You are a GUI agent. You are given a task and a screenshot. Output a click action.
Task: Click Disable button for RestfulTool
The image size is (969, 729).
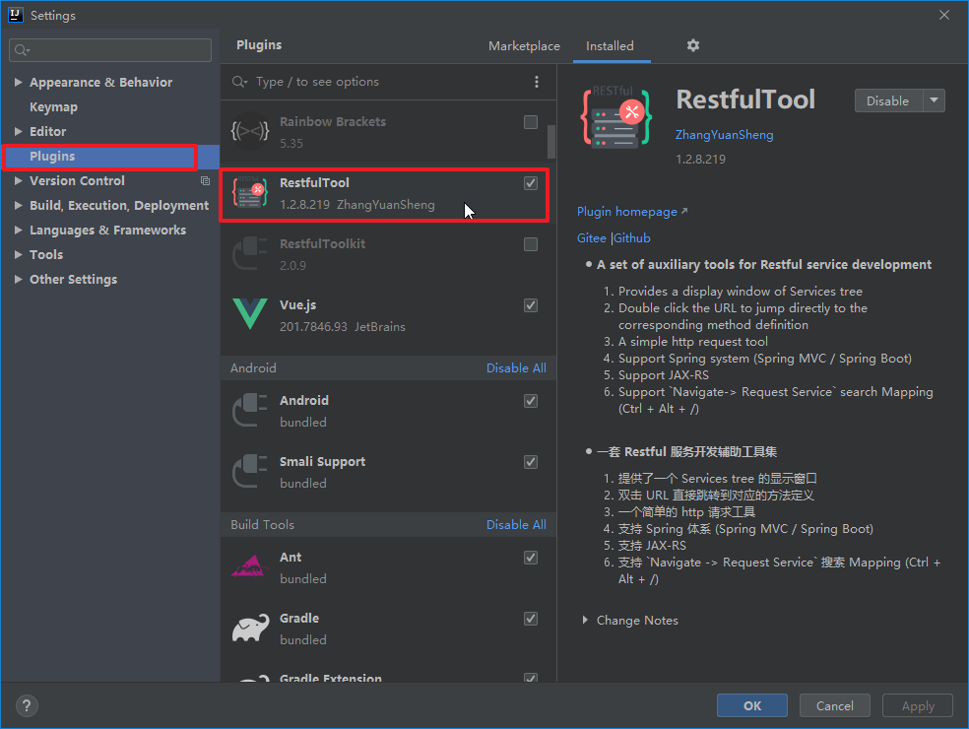tap(887, 100)
